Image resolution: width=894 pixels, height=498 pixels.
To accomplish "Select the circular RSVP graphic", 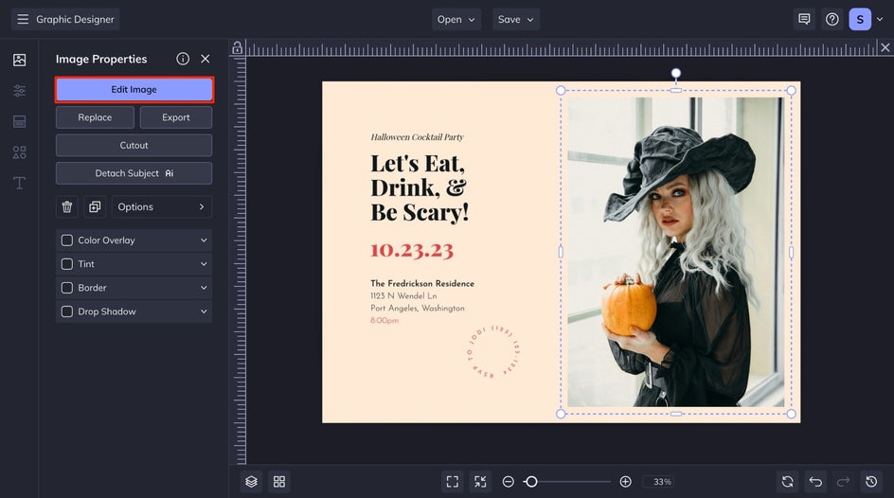I will tap(493, 351).
